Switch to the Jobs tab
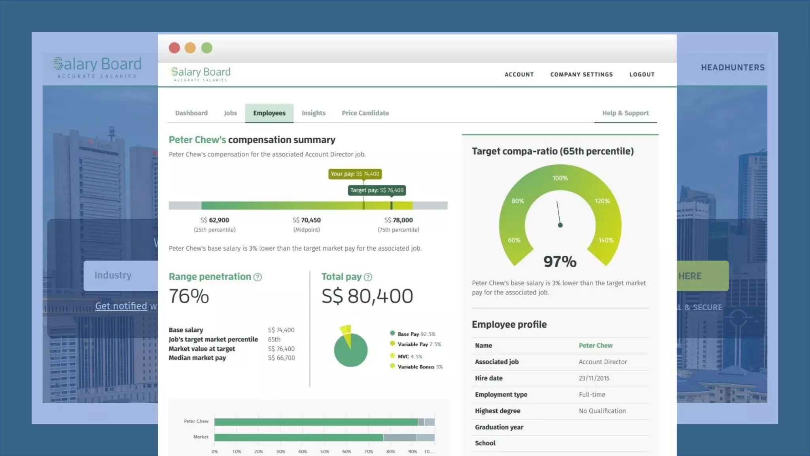Screen dimensions: 810x456 click(230, 113)
